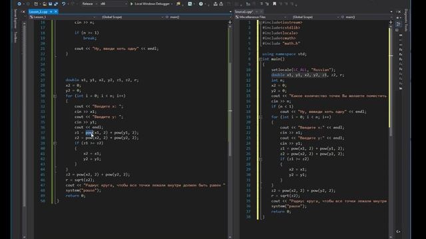Click '#include "math.h"' line
Viewport: 426px width, 239px height.
pyautogui.click(x=281, y=43)
